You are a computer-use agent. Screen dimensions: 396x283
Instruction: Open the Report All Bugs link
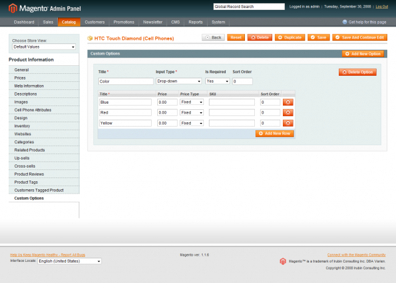pyautogui.click(x=47, y=254)
